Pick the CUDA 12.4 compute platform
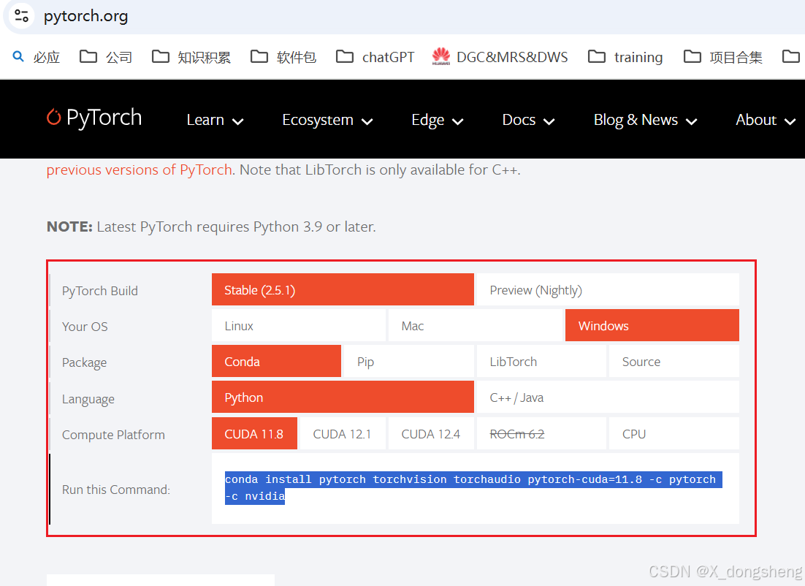 pos(431,433)
